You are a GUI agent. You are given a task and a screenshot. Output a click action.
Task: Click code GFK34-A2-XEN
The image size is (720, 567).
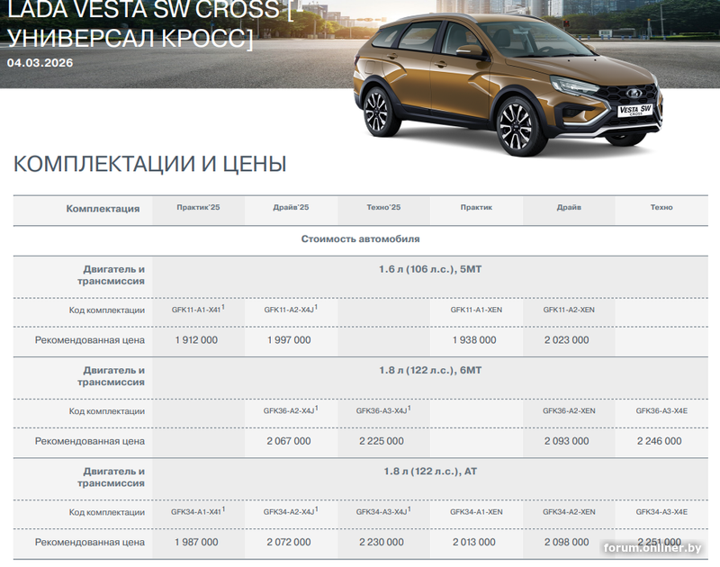click(x=569, y=512)
